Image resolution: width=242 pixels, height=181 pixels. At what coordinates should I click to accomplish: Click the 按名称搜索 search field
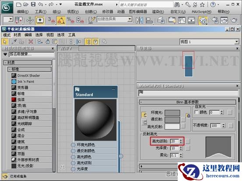pyautogui.click(x=32, y=54)
